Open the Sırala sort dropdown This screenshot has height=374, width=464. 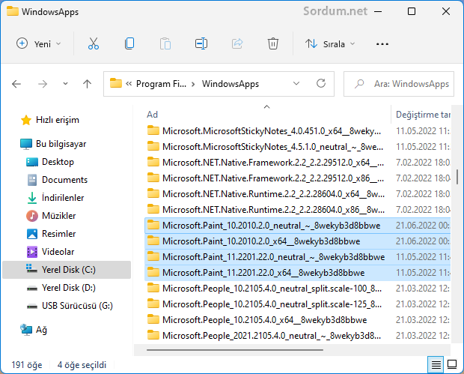(330, 44)
